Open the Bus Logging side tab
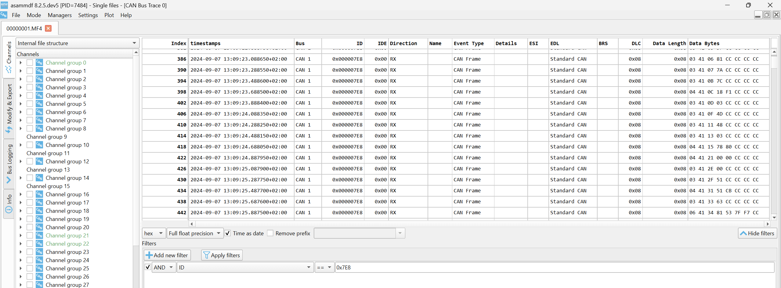 pos(9,164)
